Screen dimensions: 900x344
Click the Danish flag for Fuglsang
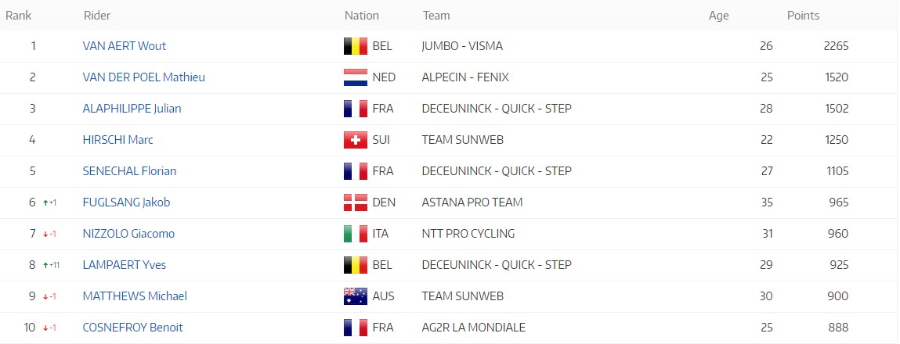pos(356,202)
